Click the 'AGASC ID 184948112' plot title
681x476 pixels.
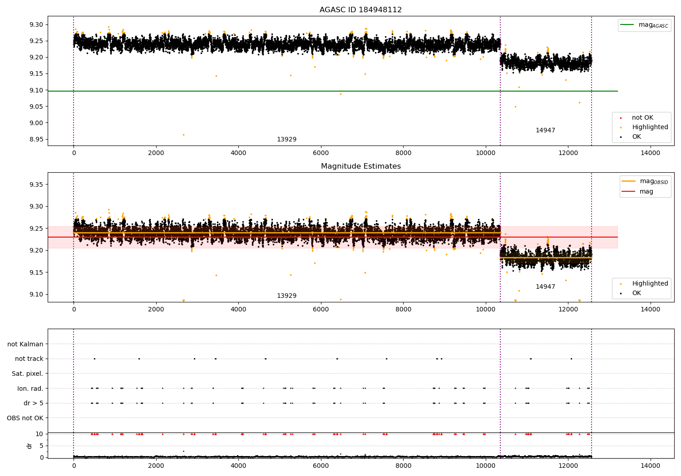click(360, 10)
